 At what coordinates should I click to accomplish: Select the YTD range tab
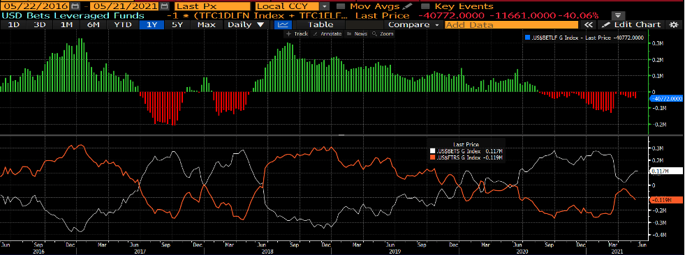click(123, 25)
